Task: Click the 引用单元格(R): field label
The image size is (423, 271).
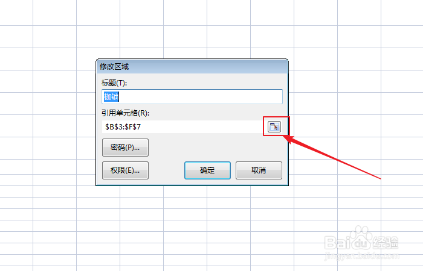Action: coord(125,113)
